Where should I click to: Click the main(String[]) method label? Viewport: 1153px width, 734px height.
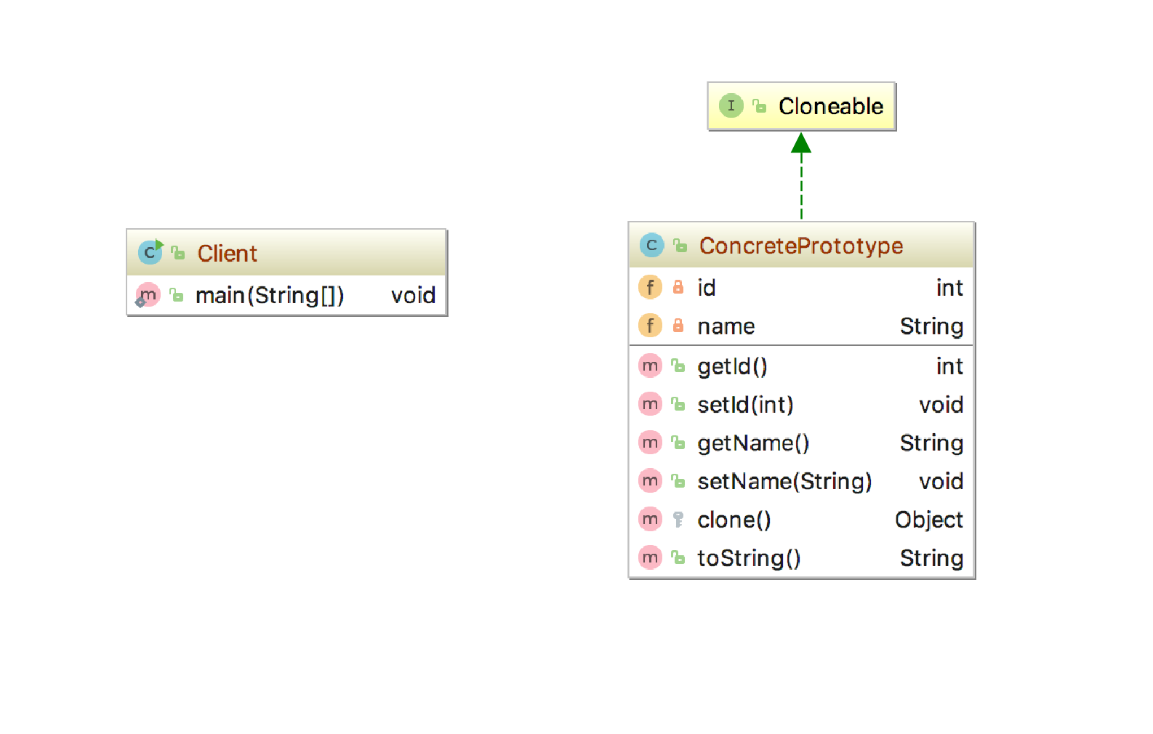(270, 296)
